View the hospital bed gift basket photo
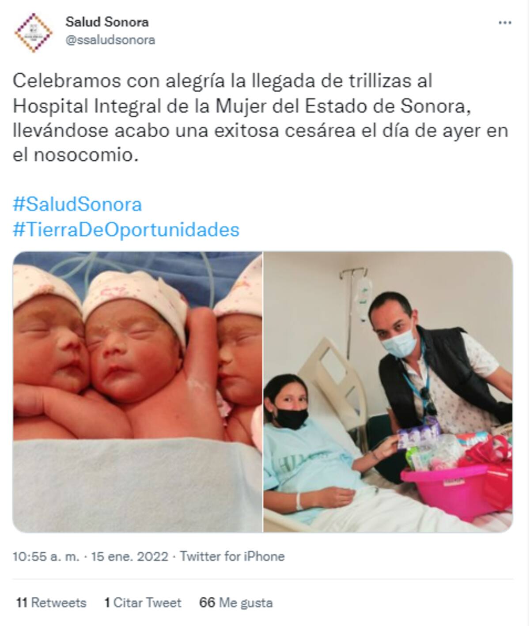Screen dimensions: 530x626 388,392
